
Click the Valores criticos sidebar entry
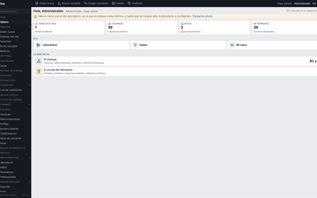15,95
